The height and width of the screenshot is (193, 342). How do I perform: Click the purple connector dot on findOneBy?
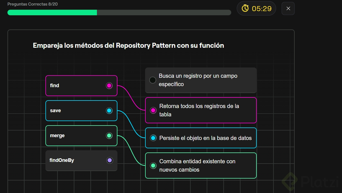[109, 160]
